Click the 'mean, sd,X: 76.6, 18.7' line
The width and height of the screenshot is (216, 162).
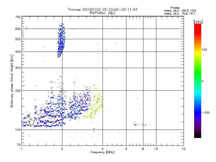click(180, 13)
